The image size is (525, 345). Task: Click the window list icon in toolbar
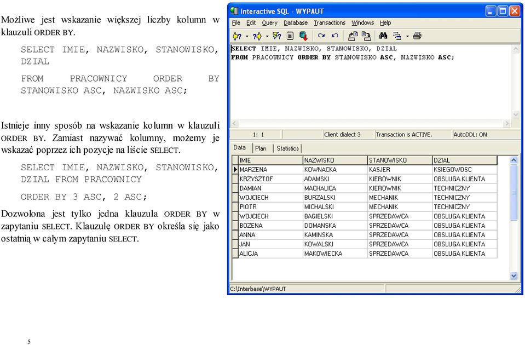[397, 36]
